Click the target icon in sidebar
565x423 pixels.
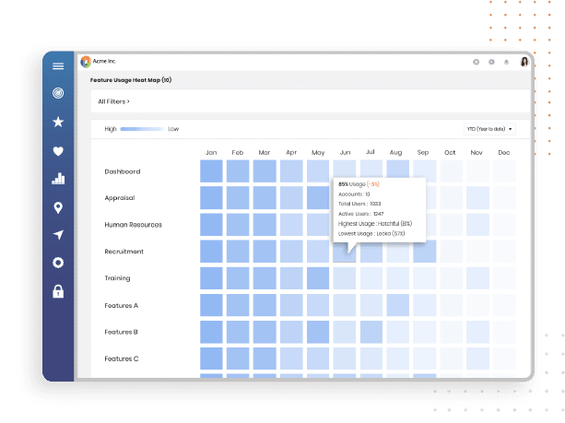[x=58, y=93]
